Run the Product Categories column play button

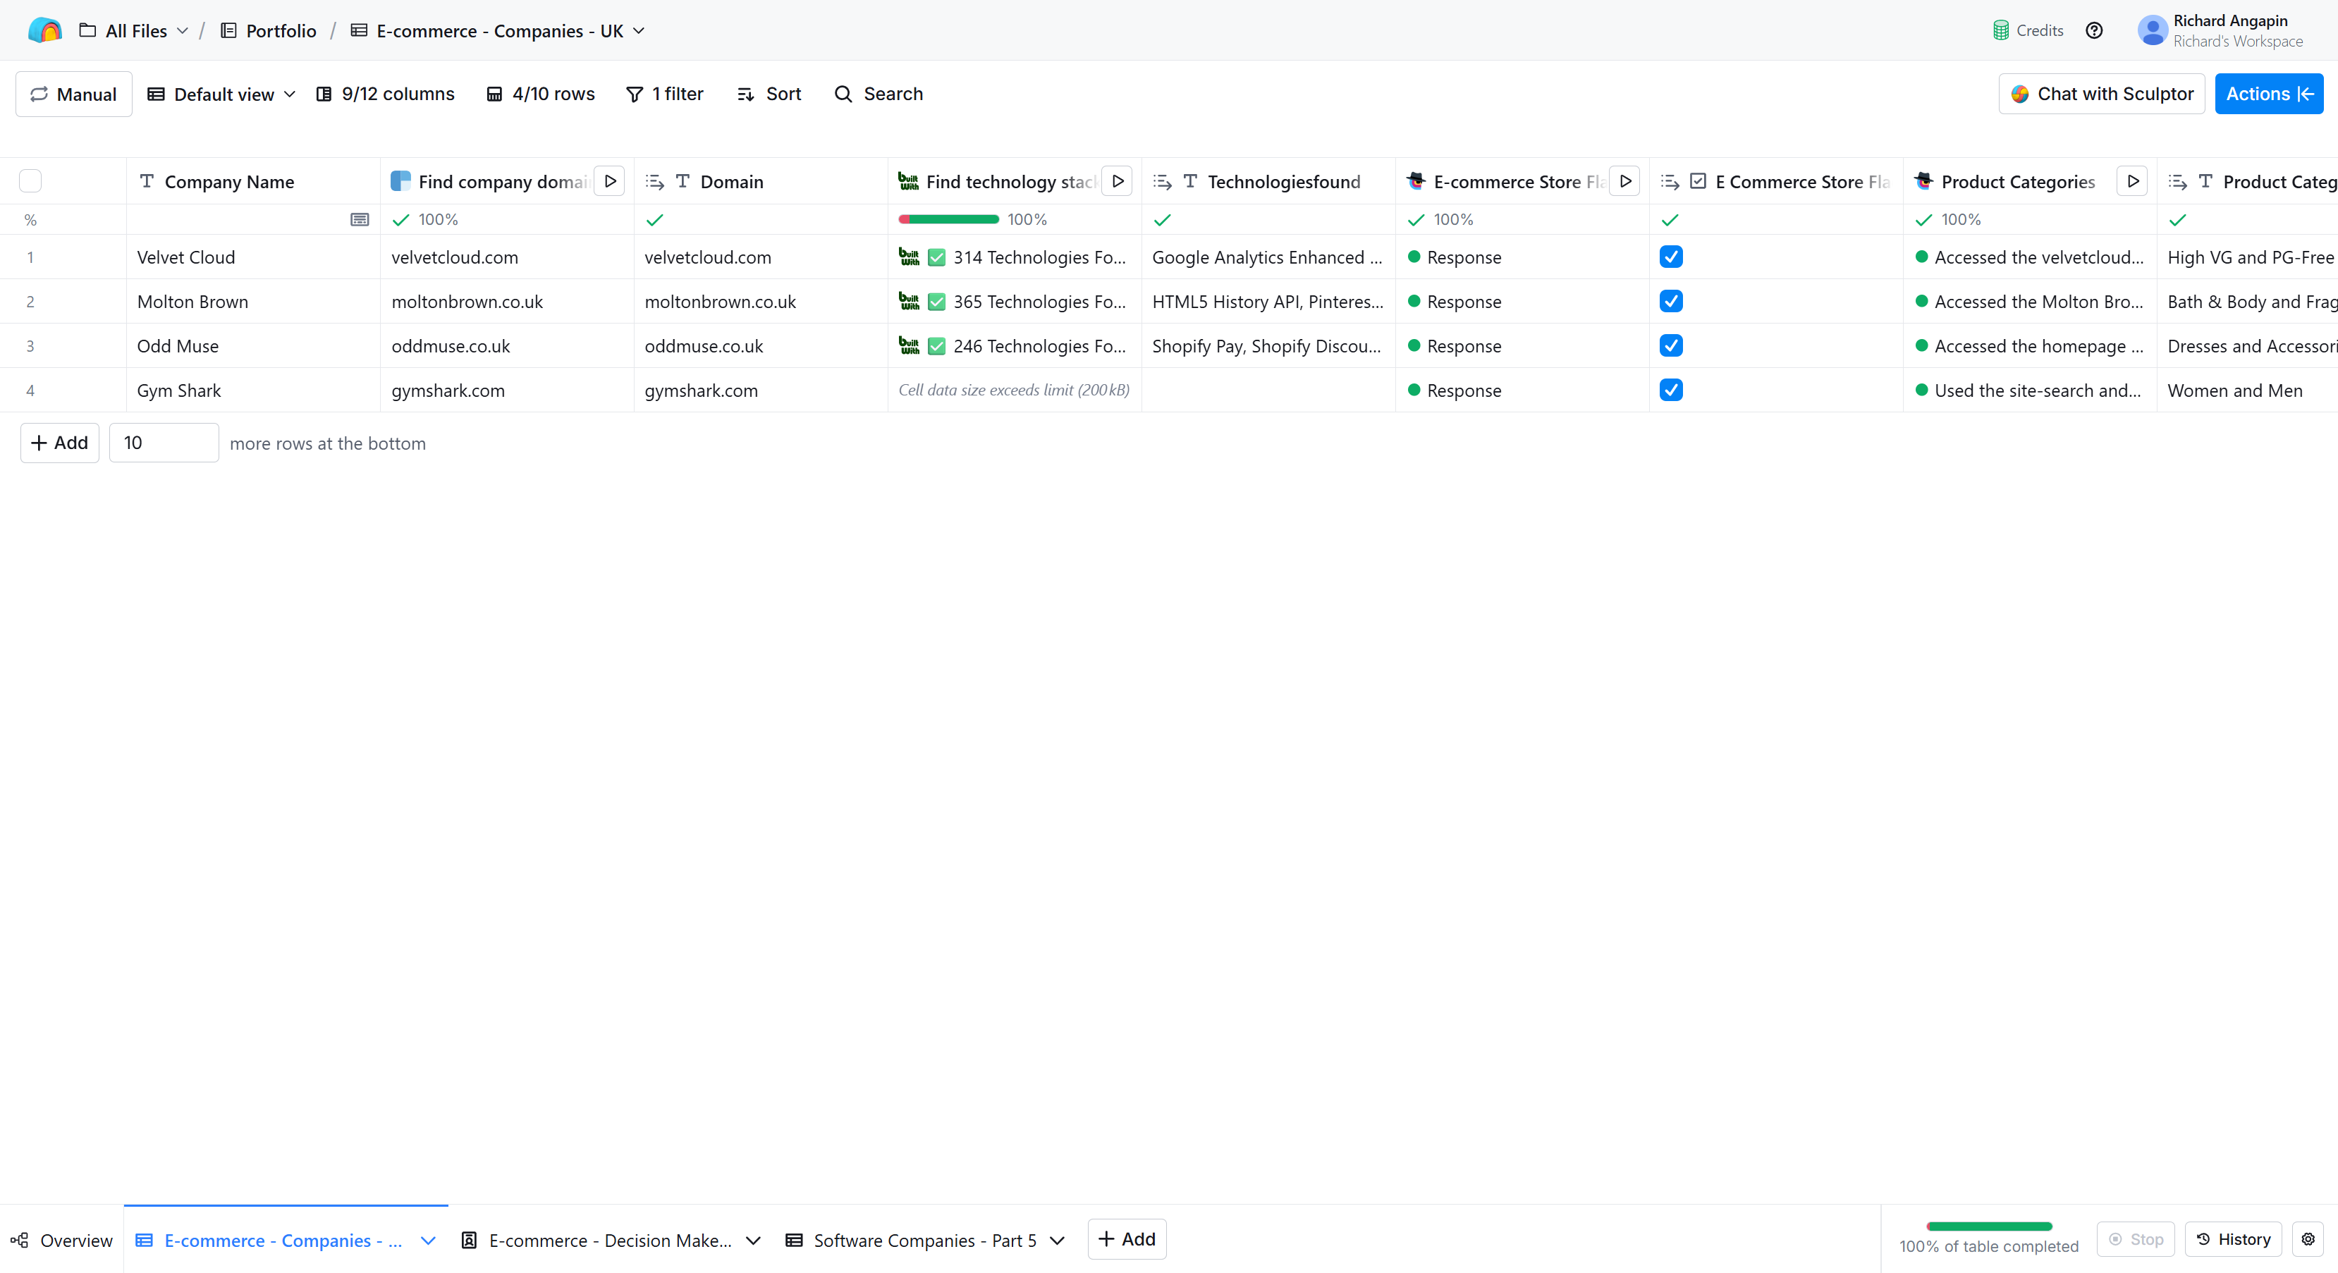pos(2133,181)
